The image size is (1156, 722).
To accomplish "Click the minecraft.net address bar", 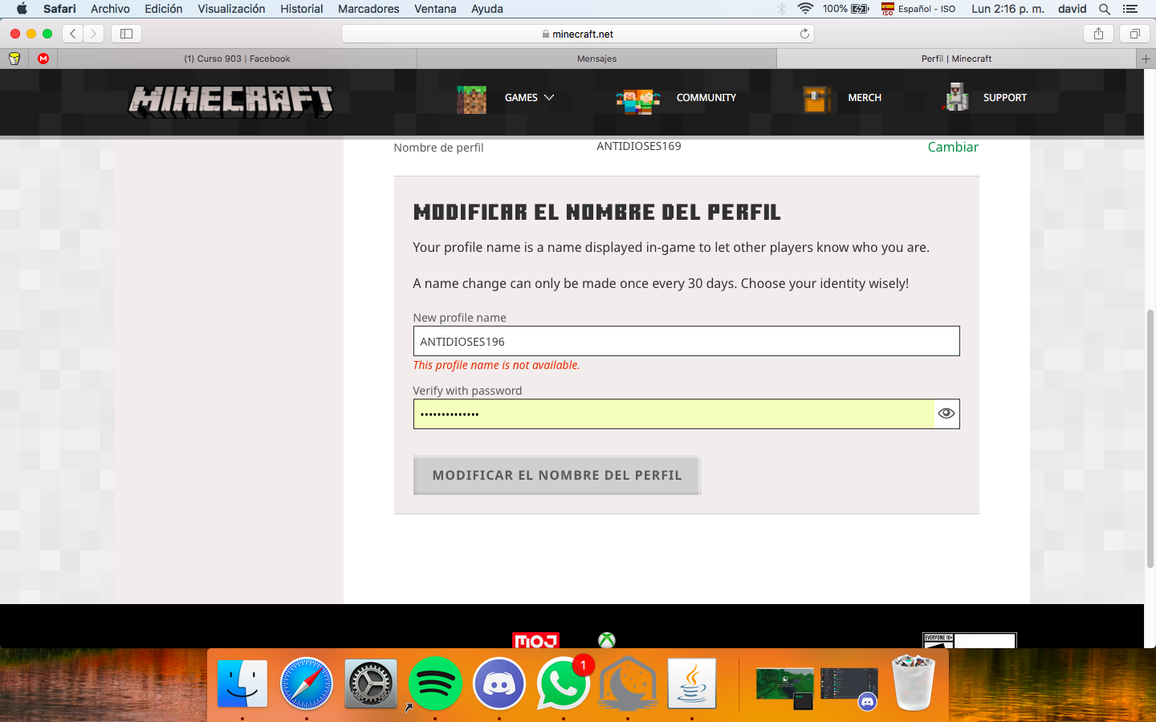I will [x=578, y=34].
